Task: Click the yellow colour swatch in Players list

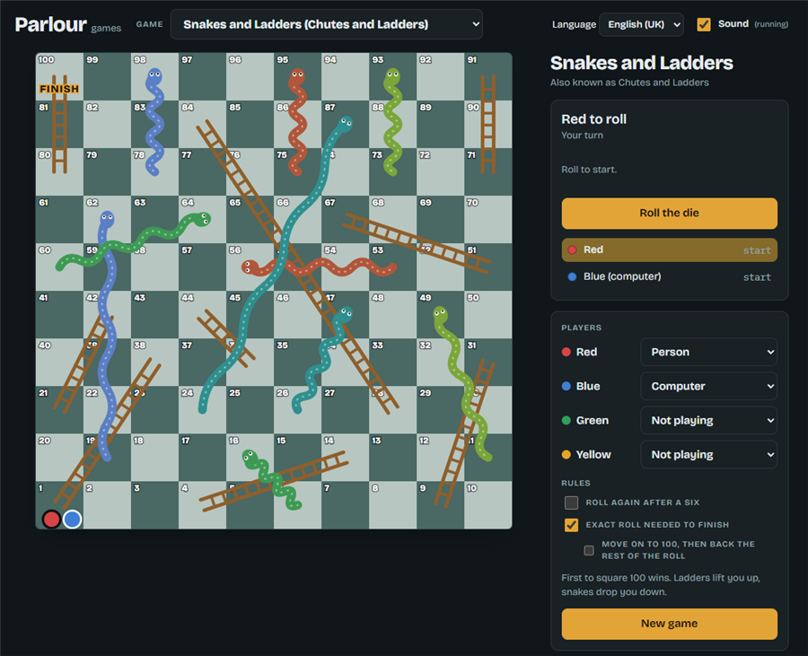Action: 566,455
